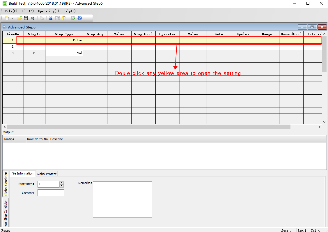Image resolution: width=328 pixels, height=232 pixels.
Task: Click the Open folder icon
Action: pyautogui.click(x=19, y=18)
